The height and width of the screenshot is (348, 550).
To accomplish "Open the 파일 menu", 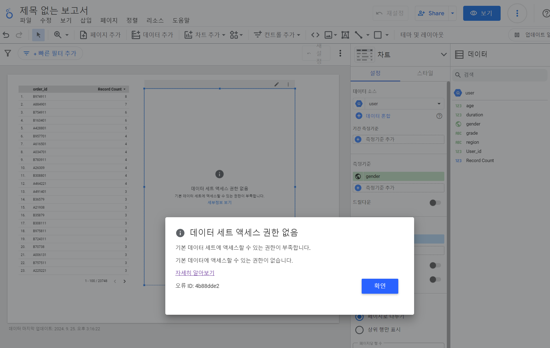I will click(x=26, y=20).
